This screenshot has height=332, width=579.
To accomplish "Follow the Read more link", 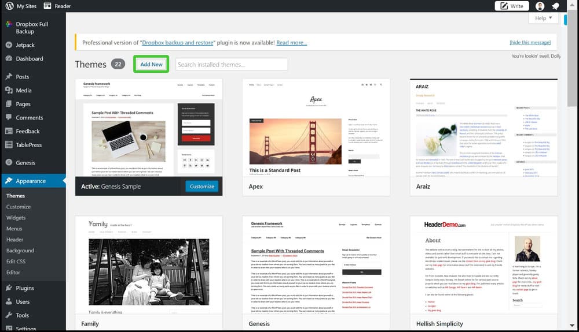I will 292,43.
